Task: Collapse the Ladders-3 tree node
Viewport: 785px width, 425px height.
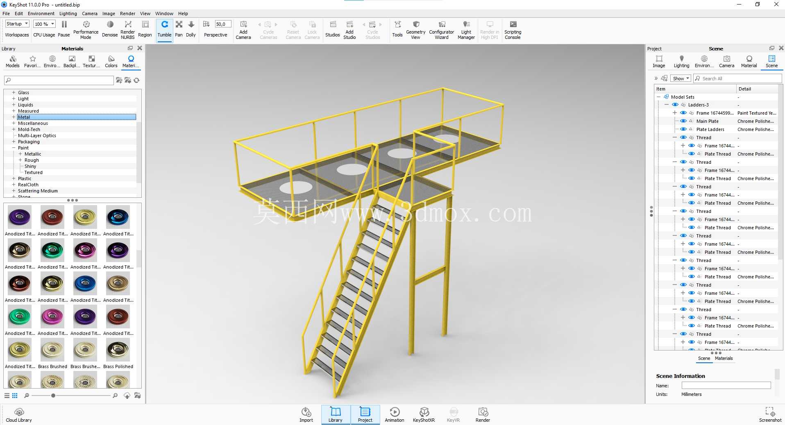Action: point(667,105)
